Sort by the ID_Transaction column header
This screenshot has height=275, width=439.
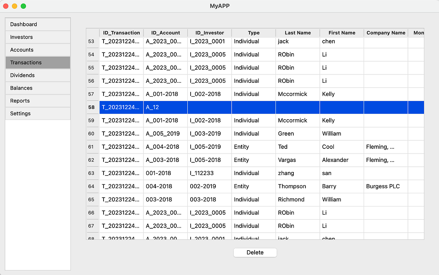tap(121, 32)
